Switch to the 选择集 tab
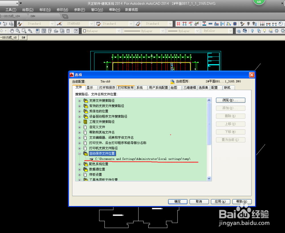The height and width of the screenshot is (233, 285). coord(203,87)
